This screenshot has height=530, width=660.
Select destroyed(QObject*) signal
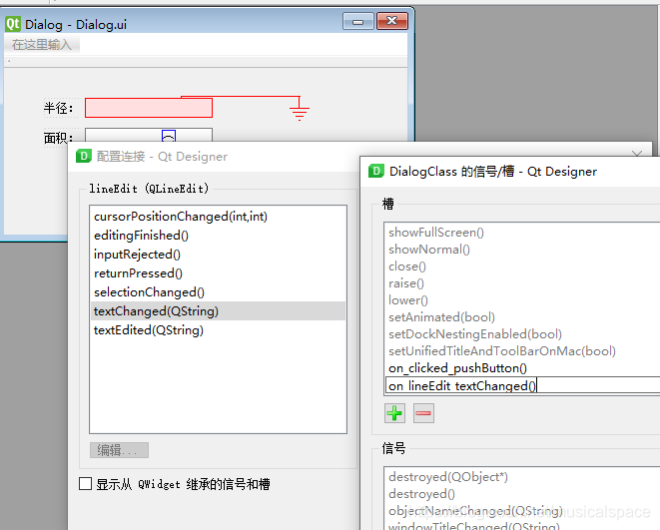(522, 476)
